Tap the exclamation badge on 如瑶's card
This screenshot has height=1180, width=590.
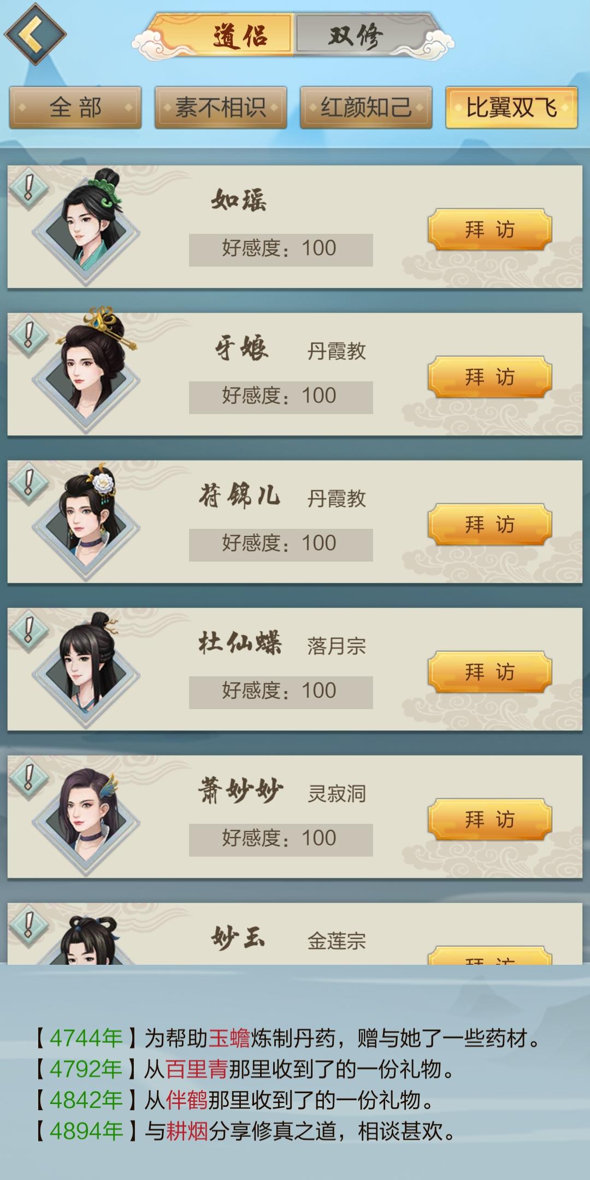(29, 188)
